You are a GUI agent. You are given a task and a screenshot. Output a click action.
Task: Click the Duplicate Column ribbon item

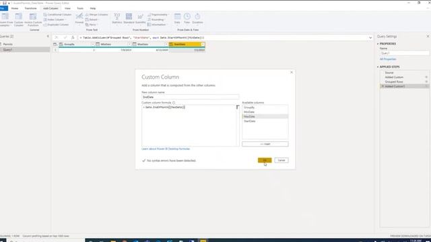click(57, 25)
